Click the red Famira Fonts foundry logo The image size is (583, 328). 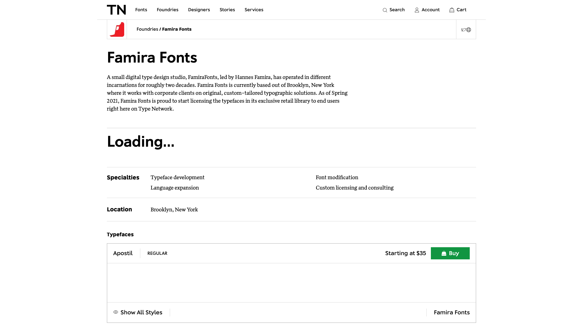pos(117,29)
